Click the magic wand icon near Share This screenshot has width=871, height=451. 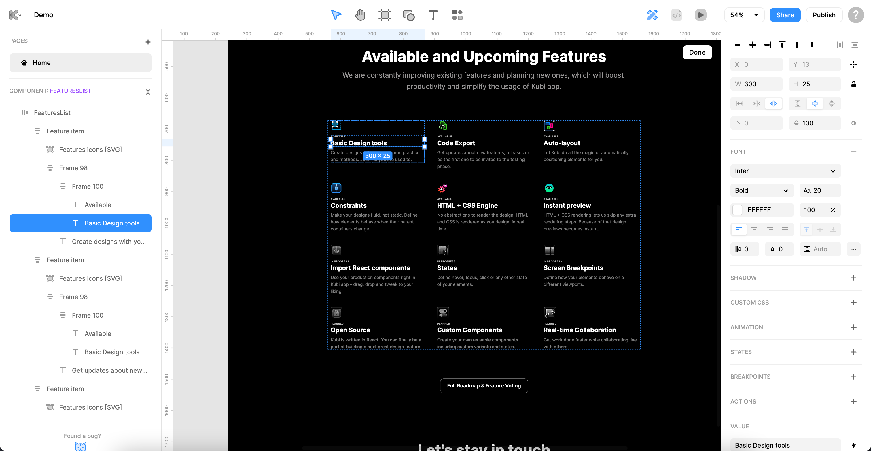tap(653, 15)
